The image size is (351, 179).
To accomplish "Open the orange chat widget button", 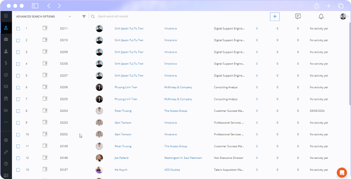I will [342, 172].
